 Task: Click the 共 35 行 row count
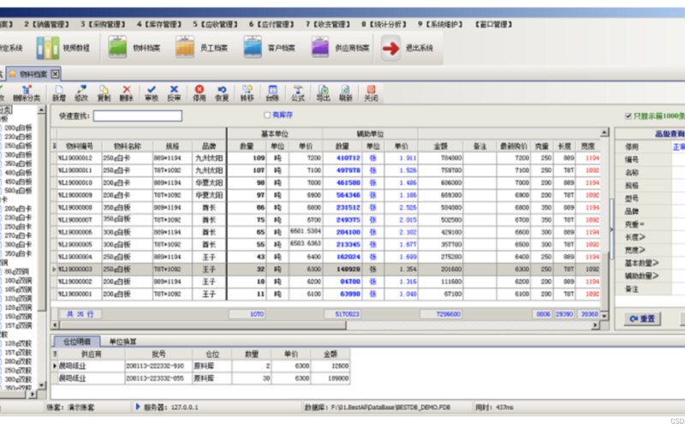point(80,314)
